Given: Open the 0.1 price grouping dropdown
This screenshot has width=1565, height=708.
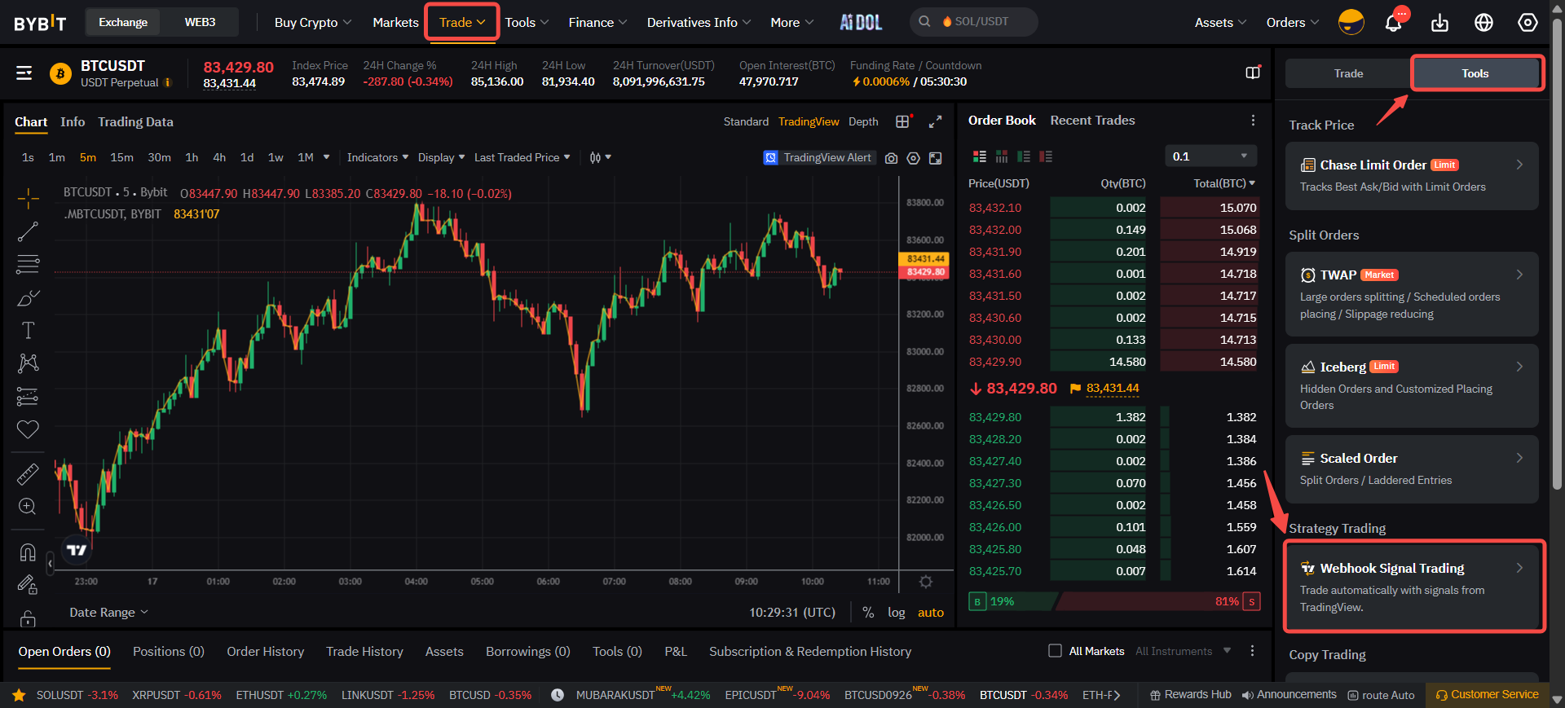Looking at the screenshot, I should coord(1210,156).
